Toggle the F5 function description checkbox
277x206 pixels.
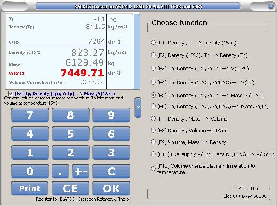(11, 94)
